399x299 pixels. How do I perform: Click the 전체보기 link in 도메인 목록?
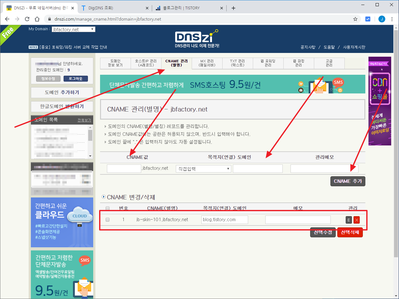tap(84, 120)
